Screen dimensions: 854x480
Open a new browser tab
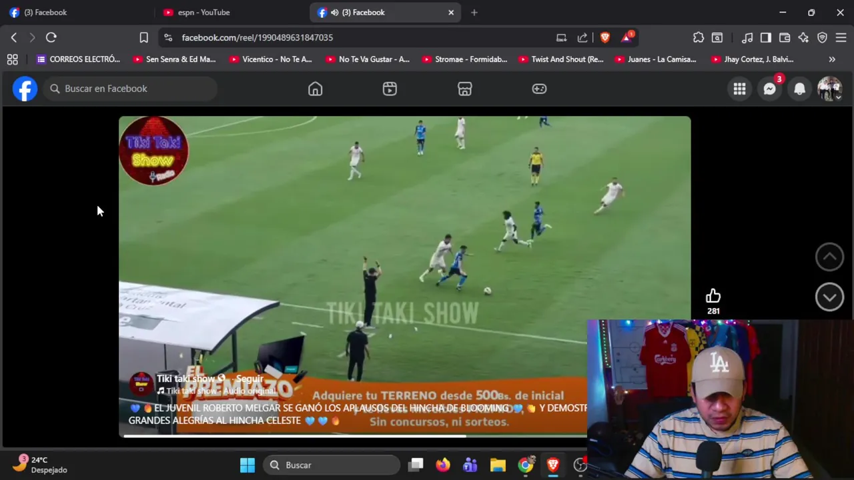(474, 12)
